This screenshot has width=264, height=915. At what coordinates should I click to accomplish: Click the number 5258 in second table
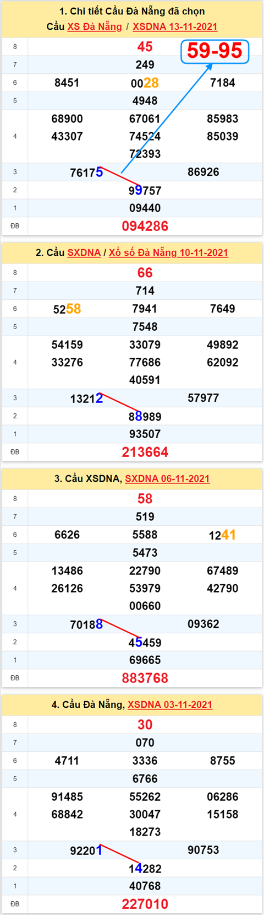point(67,309)
